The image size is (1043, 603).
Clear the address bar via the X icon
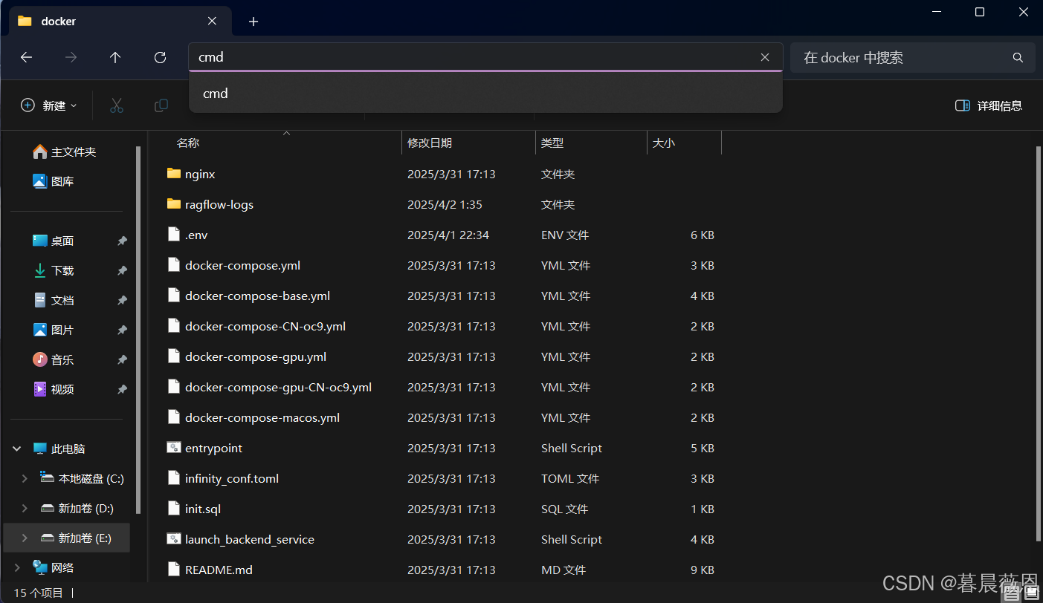pos(765,57)
